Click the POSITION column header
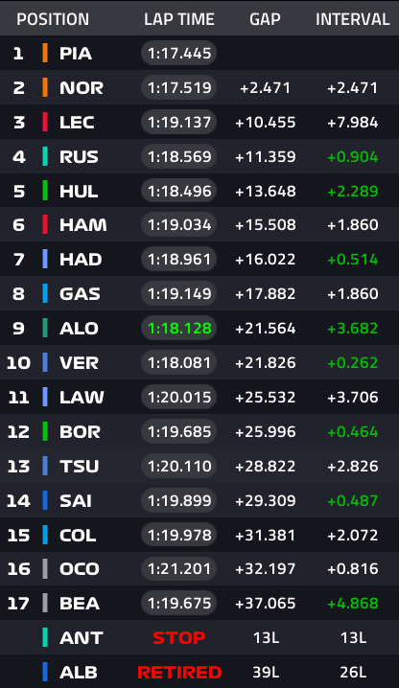Screen dimensions: 399x688 click(x=53, y=19)
